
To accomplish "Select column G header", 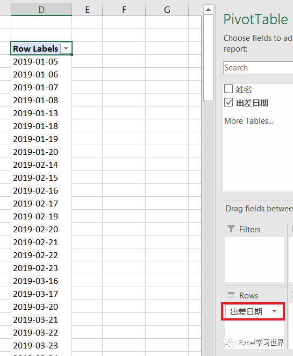I will pyautogui.click(x=167, y=10).
